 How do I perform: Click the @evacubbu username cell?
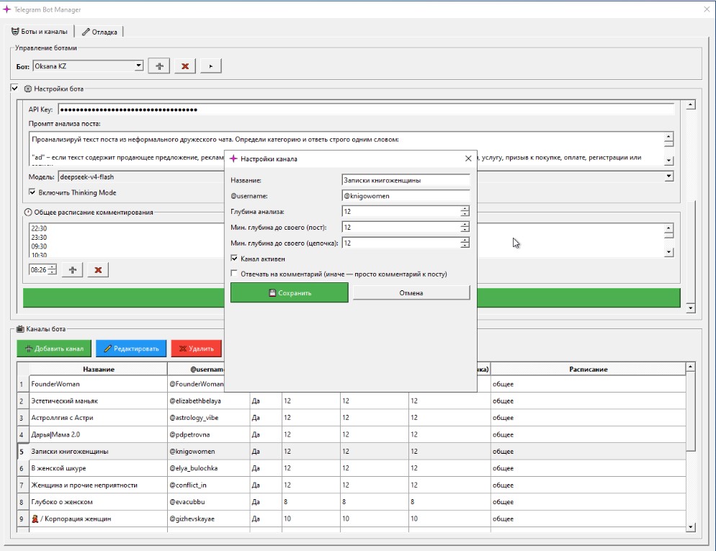208,502
